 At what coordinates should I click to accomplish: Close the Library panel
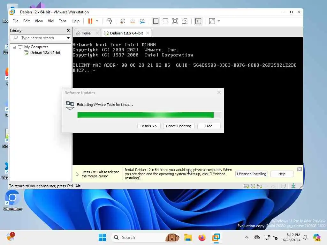pyautogui.click(x=68, y=30)
